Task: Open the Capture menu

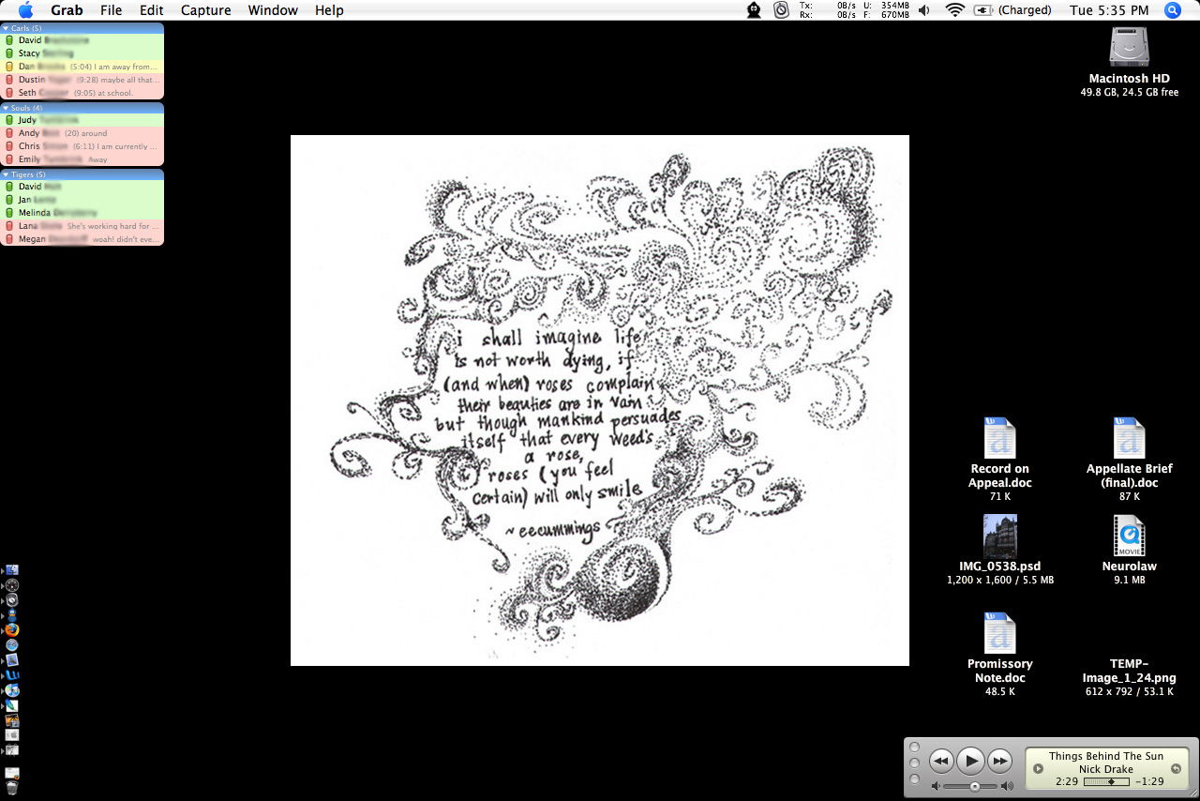Action: (205, 10)
